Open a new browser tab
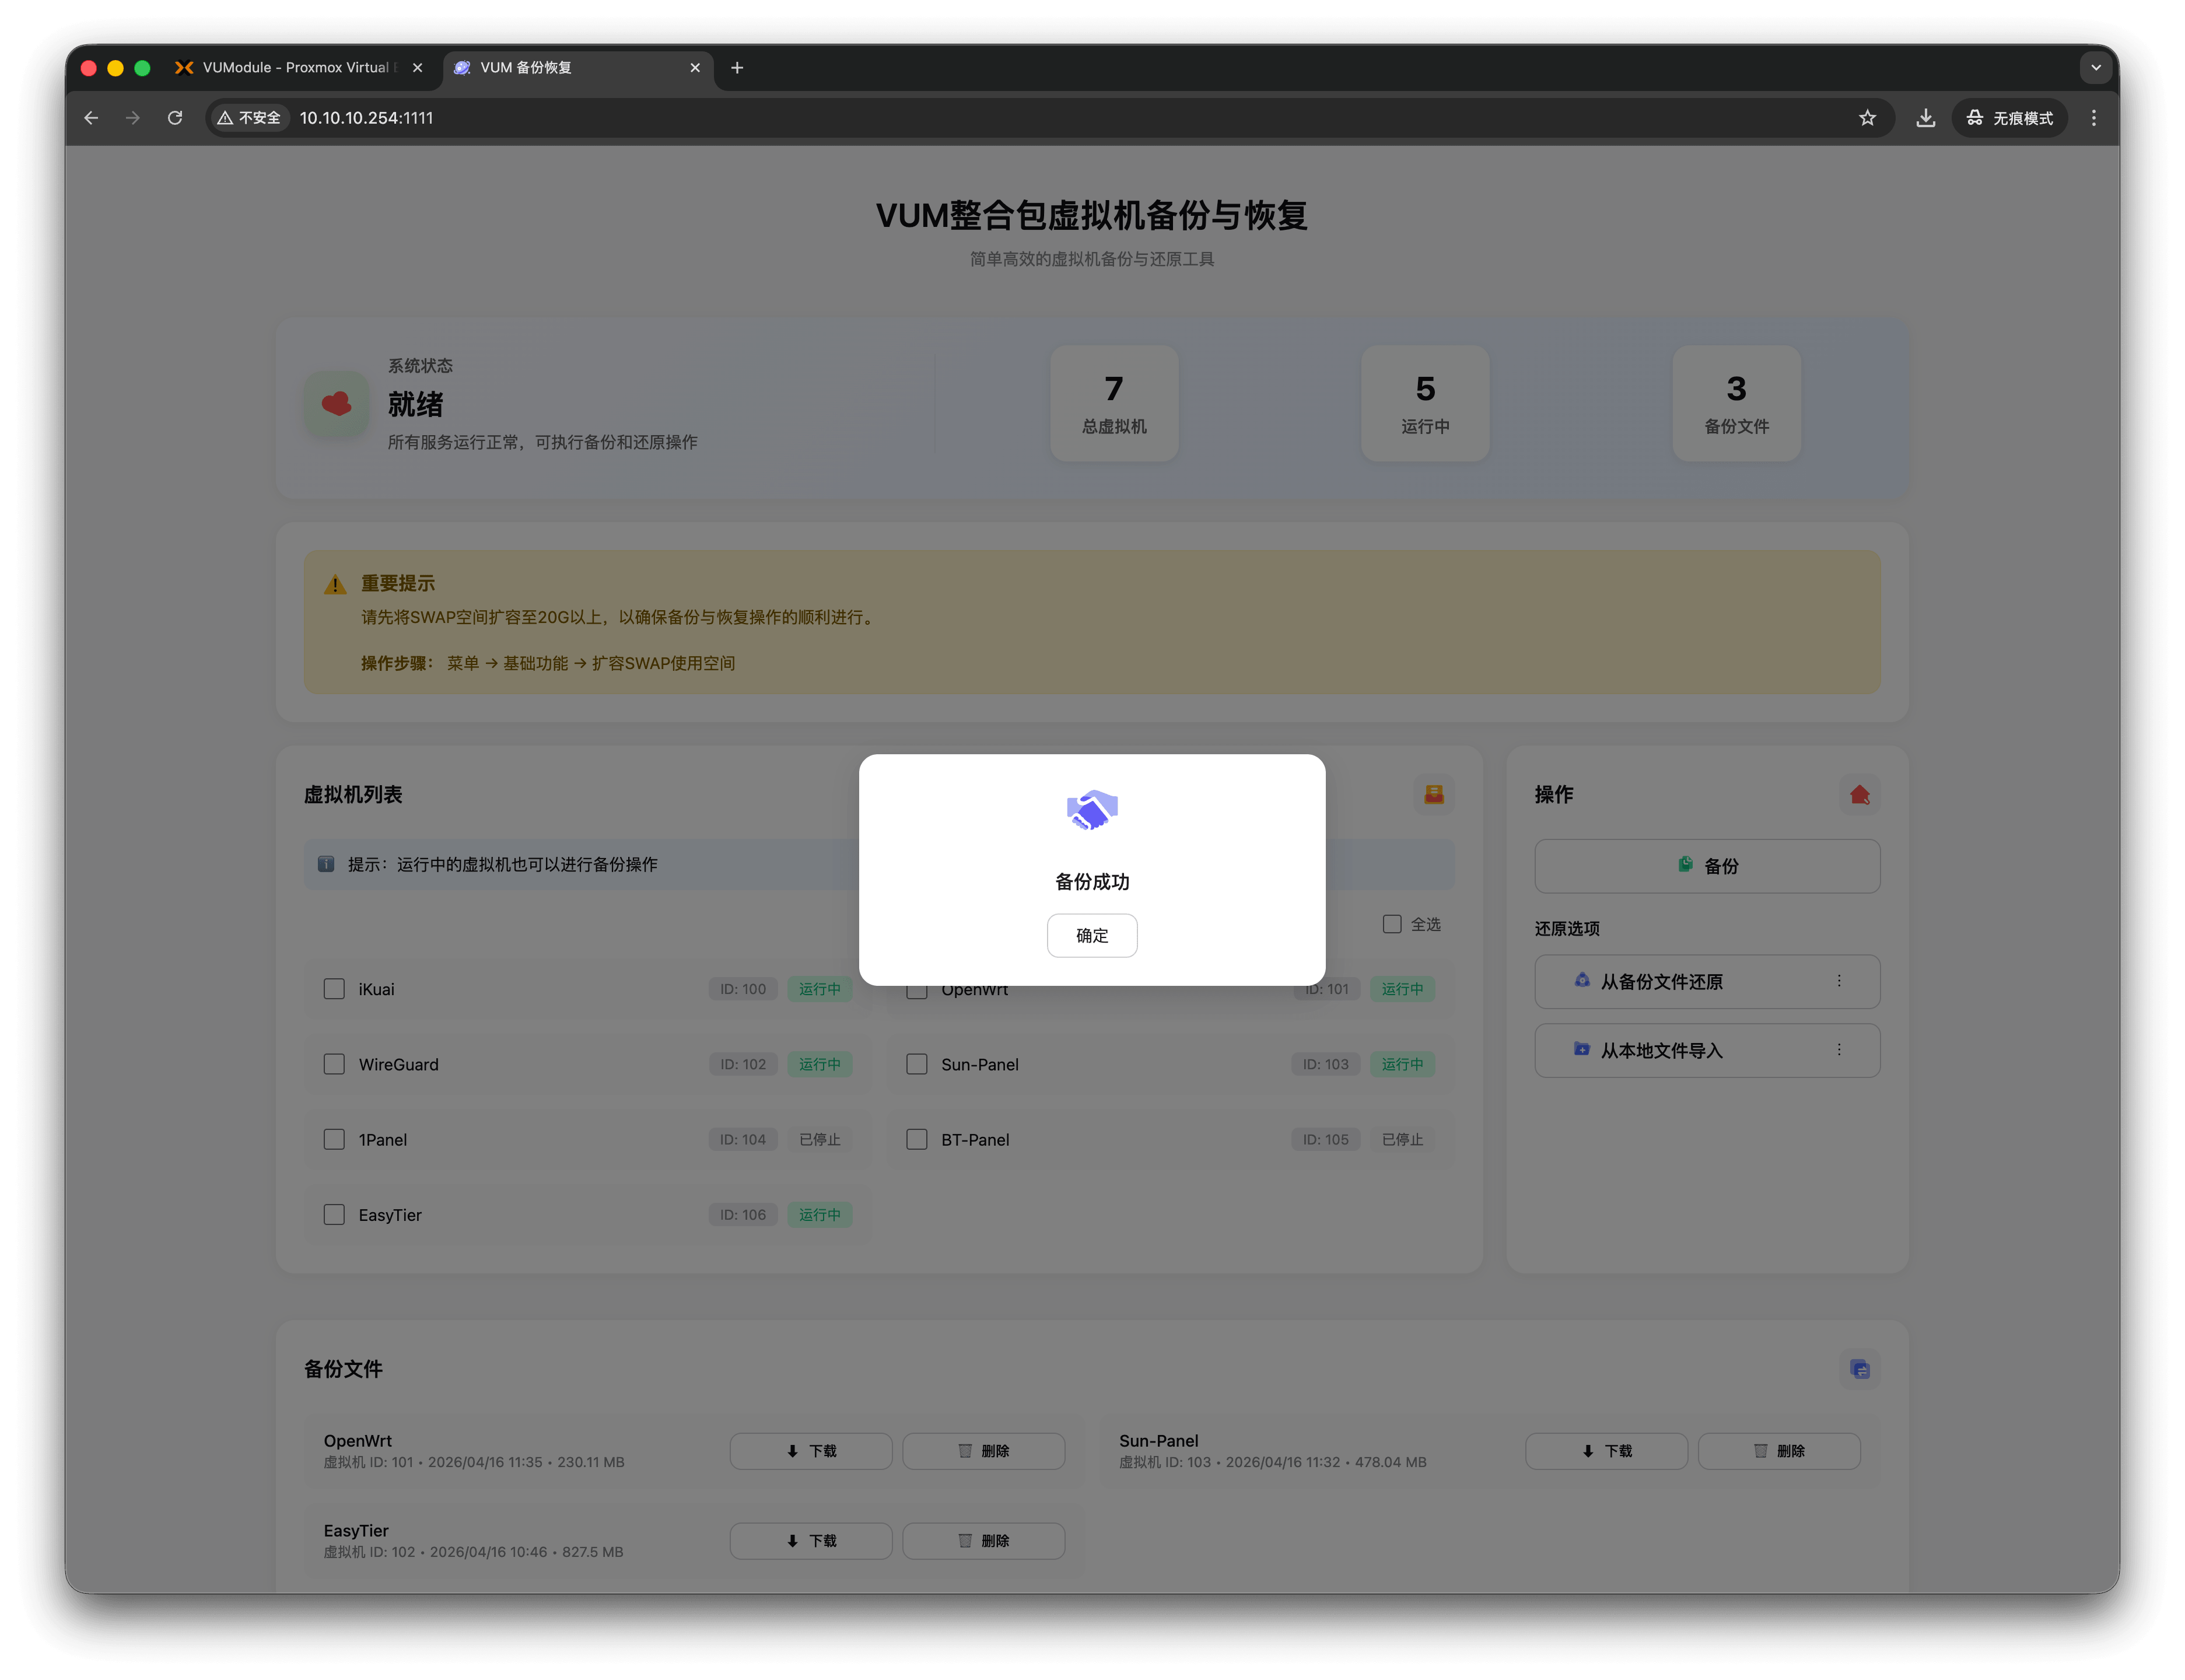 (x=737, y=68)
